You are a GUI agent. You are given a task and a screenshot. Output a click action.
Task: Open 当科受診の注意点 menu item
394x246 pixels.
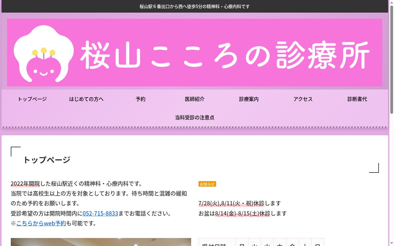pyautogui.click(x=195, y=117)
